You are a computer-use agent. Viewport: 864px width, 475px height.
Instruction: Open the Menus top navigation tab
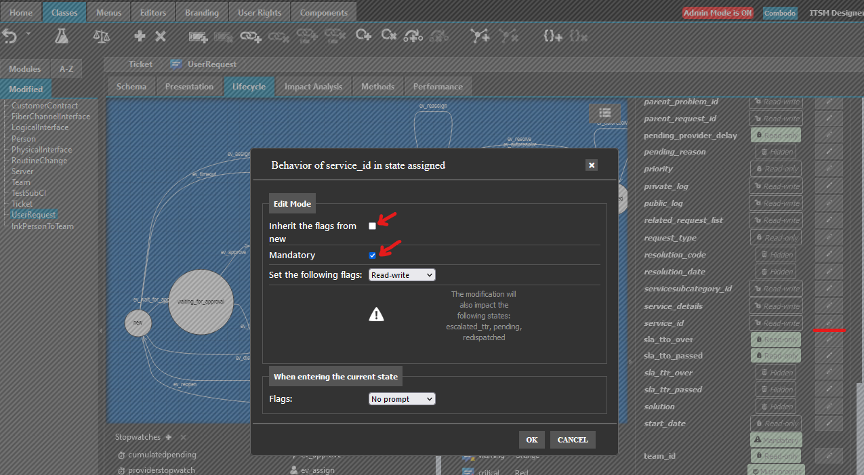[x=109, y=12]
